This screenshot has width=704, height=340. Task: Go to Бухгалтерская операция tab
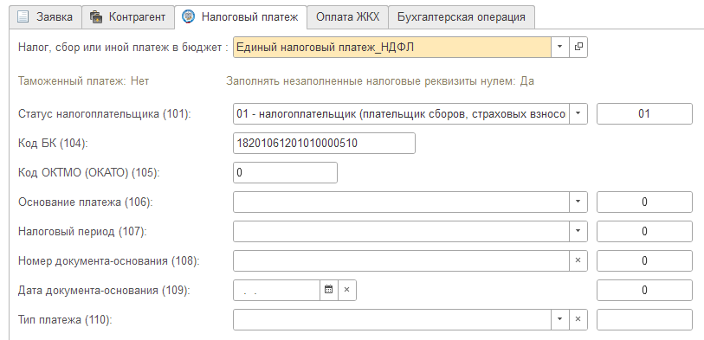(x=461, y=17)
